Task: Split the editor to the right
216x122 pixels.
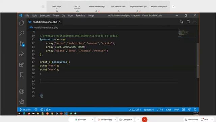Action: 188,22
